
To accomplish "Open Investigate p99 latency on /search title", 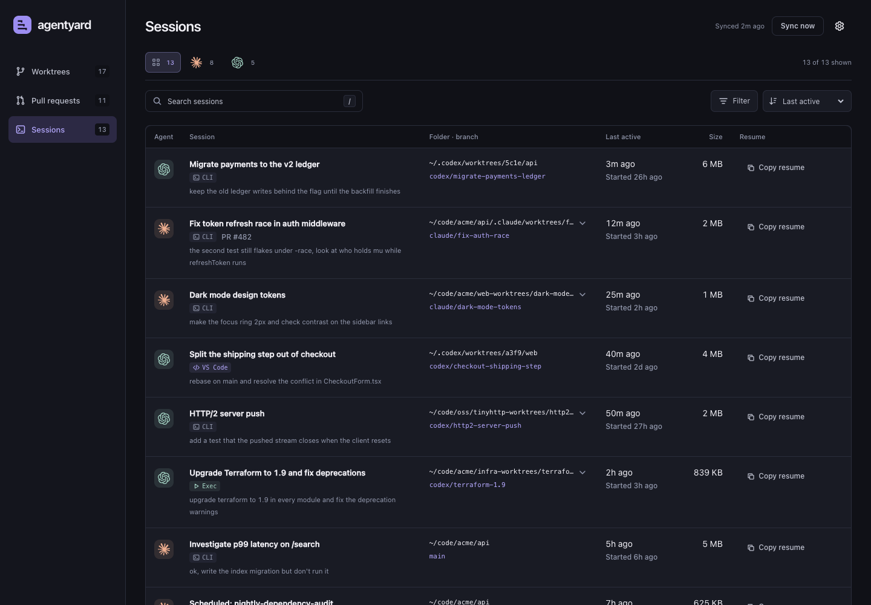I will tap(255, 544).
